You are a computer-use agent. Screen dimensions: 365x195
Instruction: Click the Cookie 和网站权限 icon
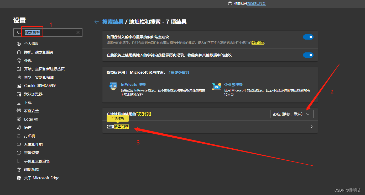19,86
